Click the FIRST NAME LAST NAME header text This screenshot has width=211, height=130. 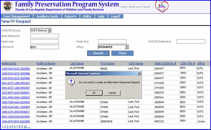pyautogui.click(x=135, y=7)
